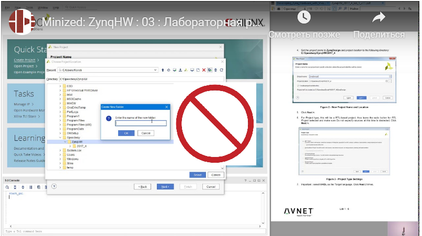Clear the Tcl Console with trash icon
Viewport: 422px width, 236px height.
[45, 187]
